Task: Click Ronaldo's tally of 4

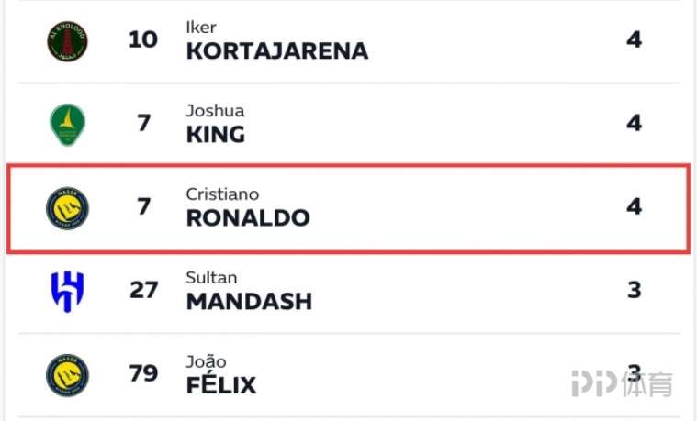Action: point(635,206)
